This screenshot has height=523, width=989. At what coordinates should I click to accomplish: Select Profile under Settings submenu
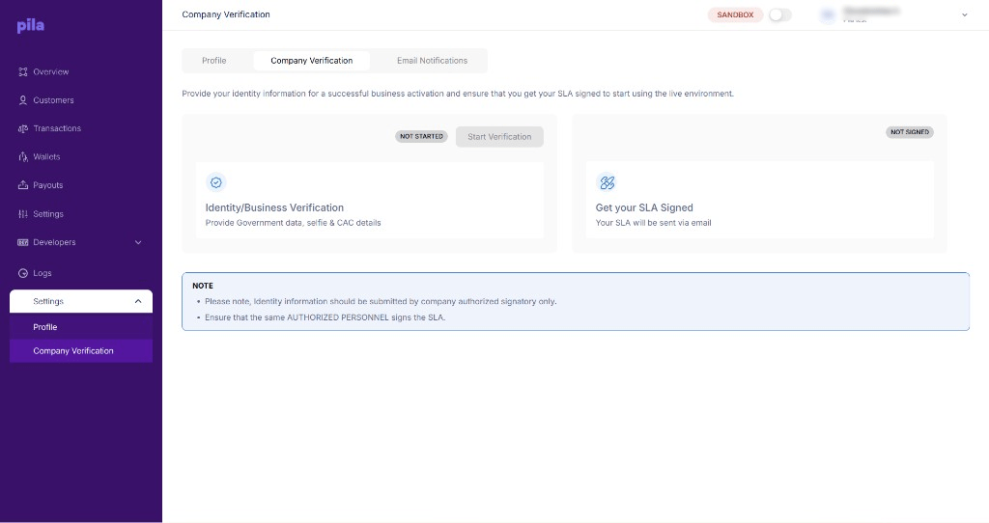coord(81,327)
